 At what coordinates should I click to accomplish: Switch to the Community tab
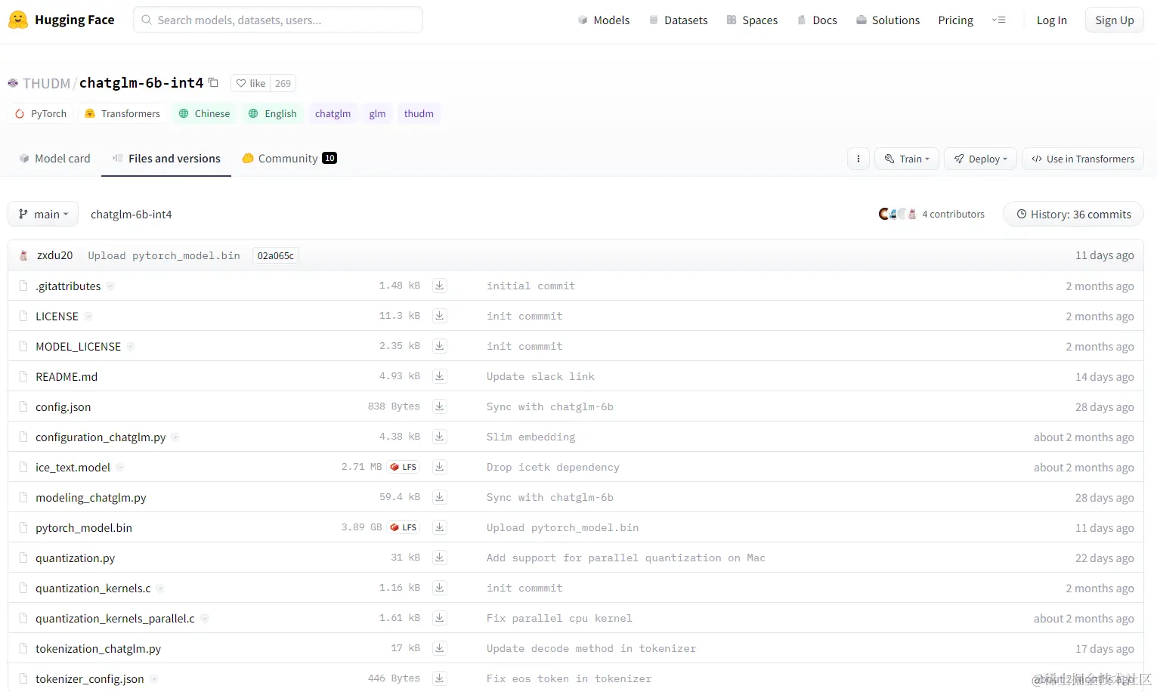pyautogui.click(x=289, y=158)
